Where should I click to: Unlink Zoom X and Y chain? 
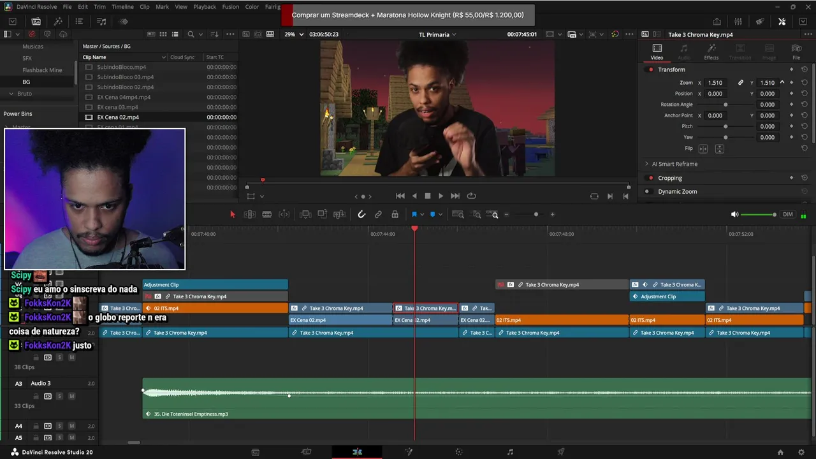coord(740,82)
